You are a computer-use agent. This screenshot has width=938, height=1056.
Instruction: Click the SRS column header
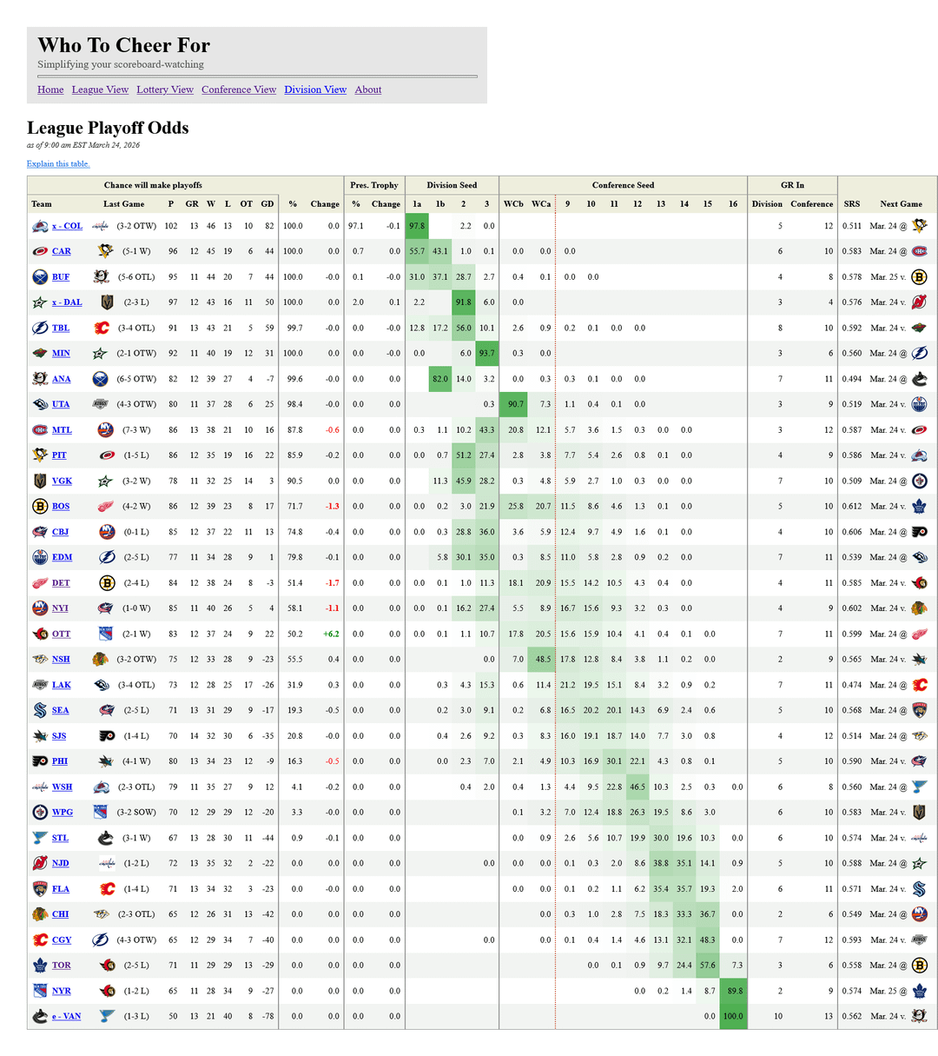(851, 204)
